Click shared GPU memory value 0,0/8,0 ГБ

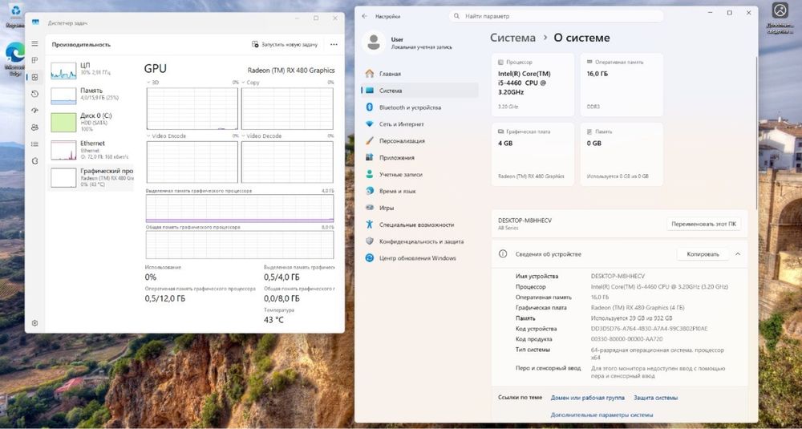click(x=282, y=298)
